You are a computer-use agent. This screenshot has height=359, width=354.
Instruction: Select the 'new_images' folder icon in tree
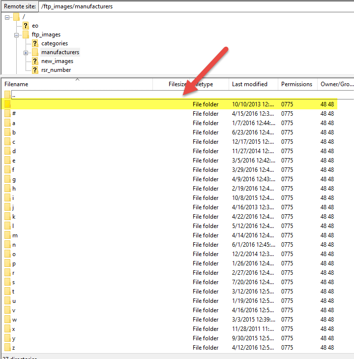pyautogui.click(x=35, y=61)
